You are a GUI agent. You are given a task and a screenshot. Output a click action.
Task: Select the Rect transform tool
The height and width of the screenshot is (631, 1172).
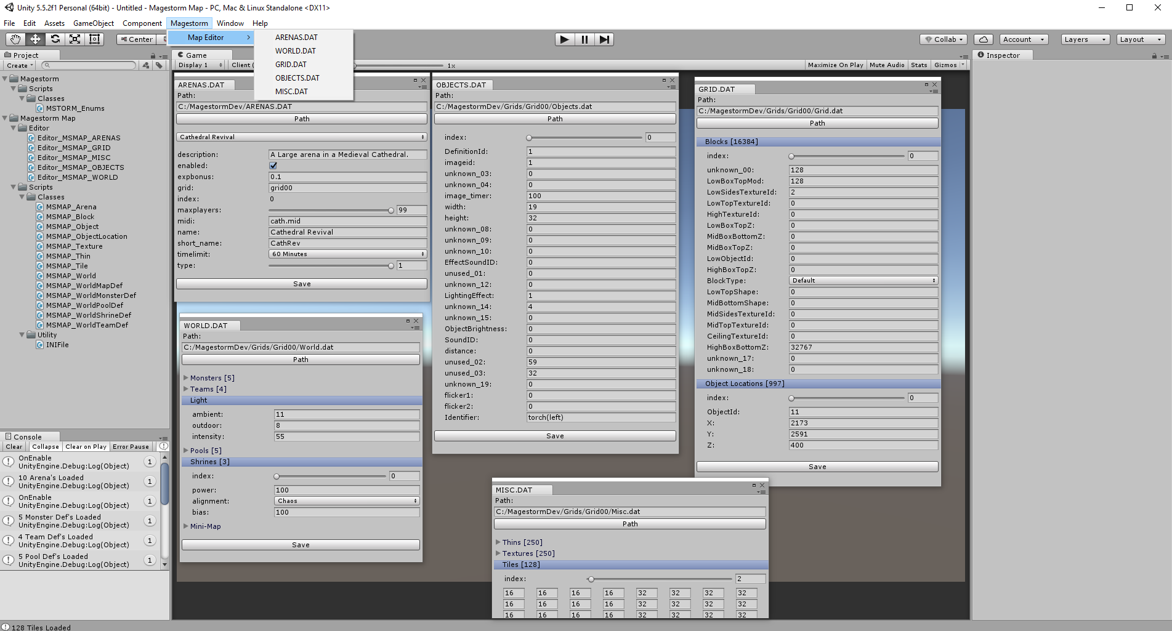94,39
